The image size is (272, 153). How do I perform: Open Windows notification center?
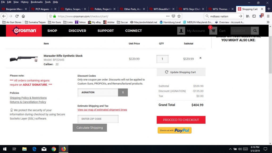click(x=265, y=149)
